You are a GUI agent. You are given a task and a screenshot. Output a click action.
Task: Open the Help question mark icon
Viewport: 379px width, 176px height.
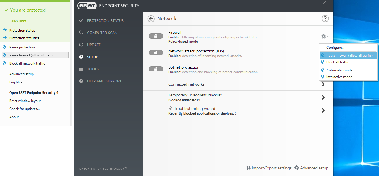(x=325, y=18)
